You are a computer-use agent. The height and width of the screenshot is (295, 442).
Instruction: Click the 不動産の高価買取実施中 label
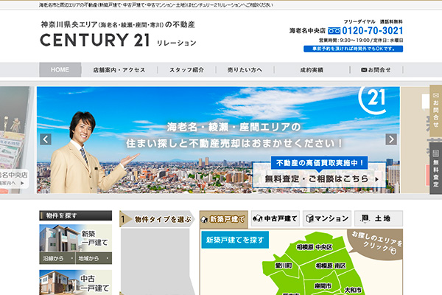click(x=320, y=163)
